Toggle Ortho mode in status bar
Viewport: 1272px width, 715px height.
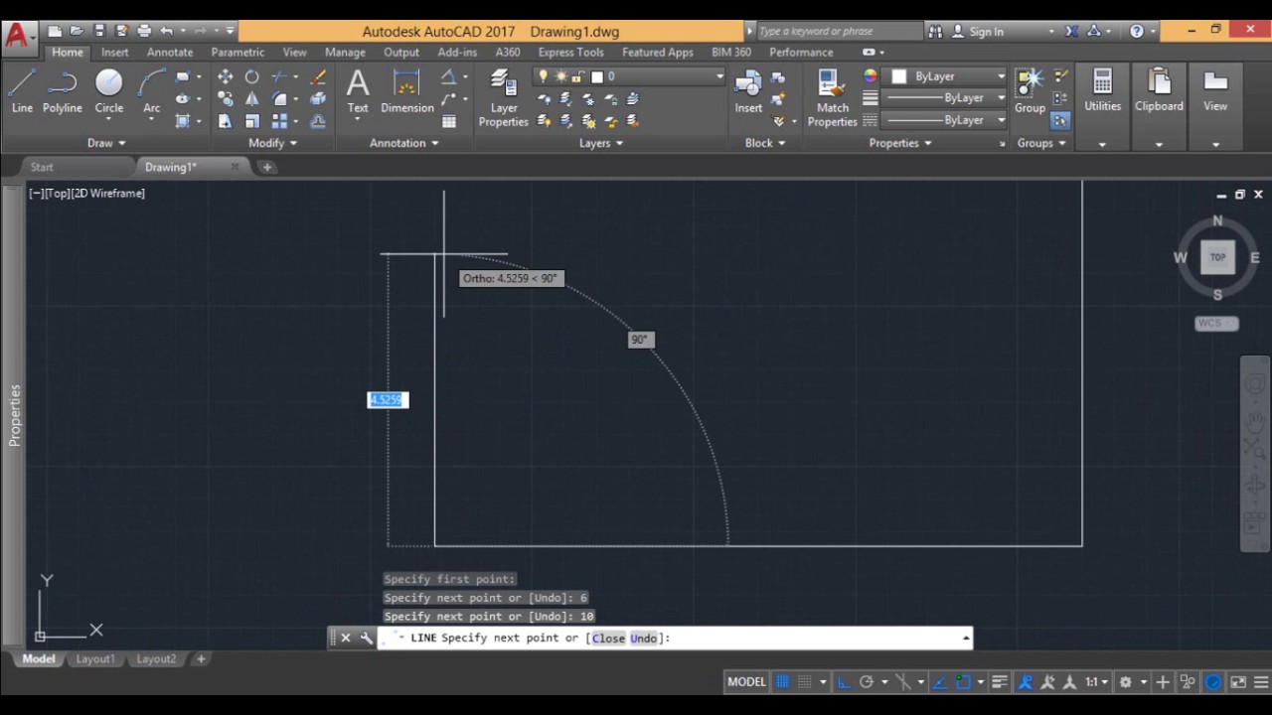[x=843, y=682]
